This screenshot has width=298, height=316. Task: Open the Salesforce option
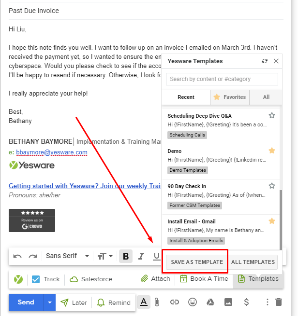(91, 279)
